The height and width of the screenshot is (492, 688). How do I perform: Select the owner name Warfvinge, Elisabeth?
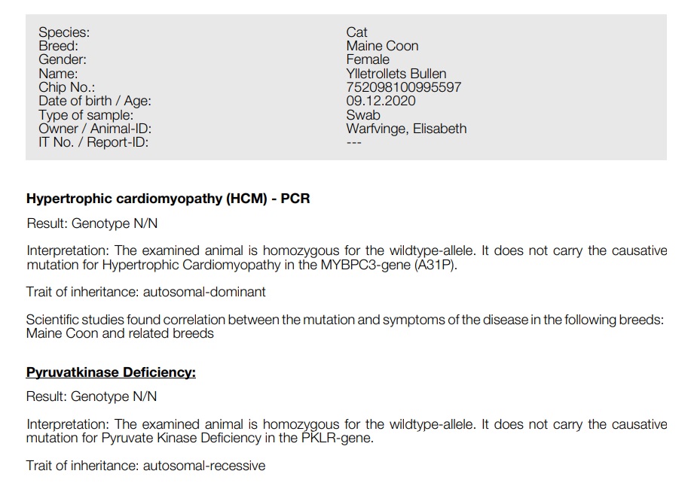(x=406, y=129)
